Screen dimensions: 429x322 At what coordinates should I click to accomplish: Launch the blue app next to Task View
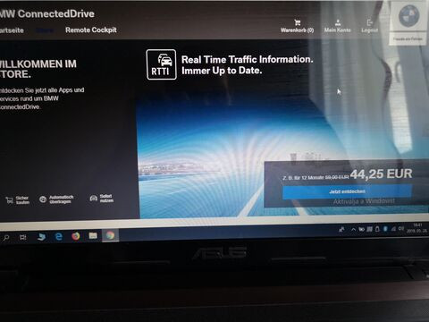click(41, 237)
